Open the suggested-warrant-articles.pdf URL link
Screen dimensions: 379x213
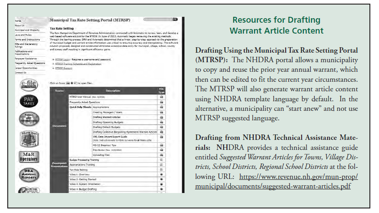(276, 181)
